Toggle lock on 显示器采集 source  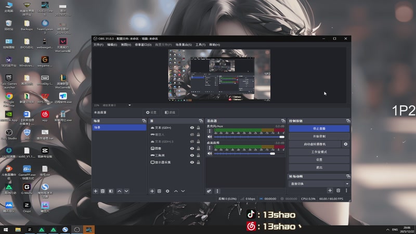(x=198, y=162)
